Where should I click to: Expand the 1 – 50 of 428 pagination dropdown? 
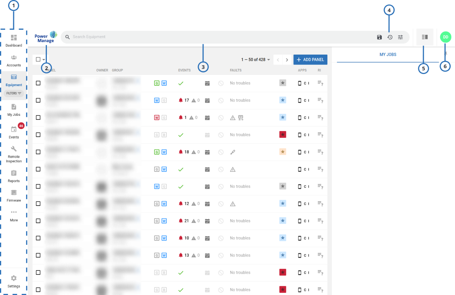coord(256,59)
